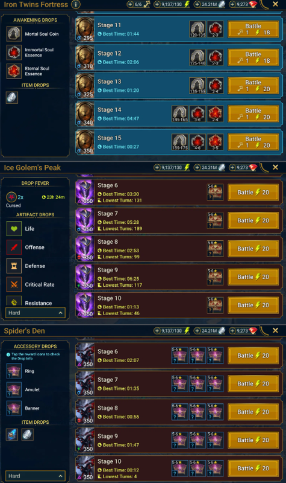Viewport: 286px width, 483px height.
Task: Start Battle for Spider's Den Stage 10
Action: coord(253,469)
